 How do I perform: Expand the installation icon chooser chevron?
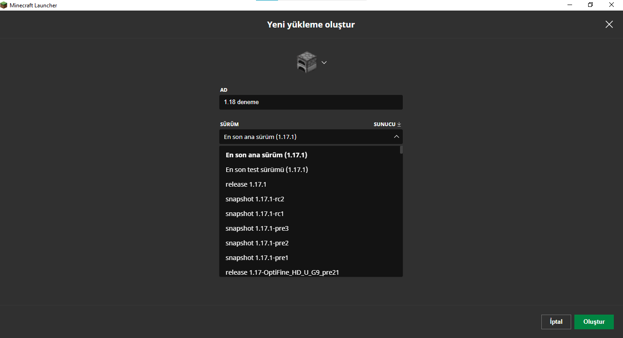(x=324, y=62)
